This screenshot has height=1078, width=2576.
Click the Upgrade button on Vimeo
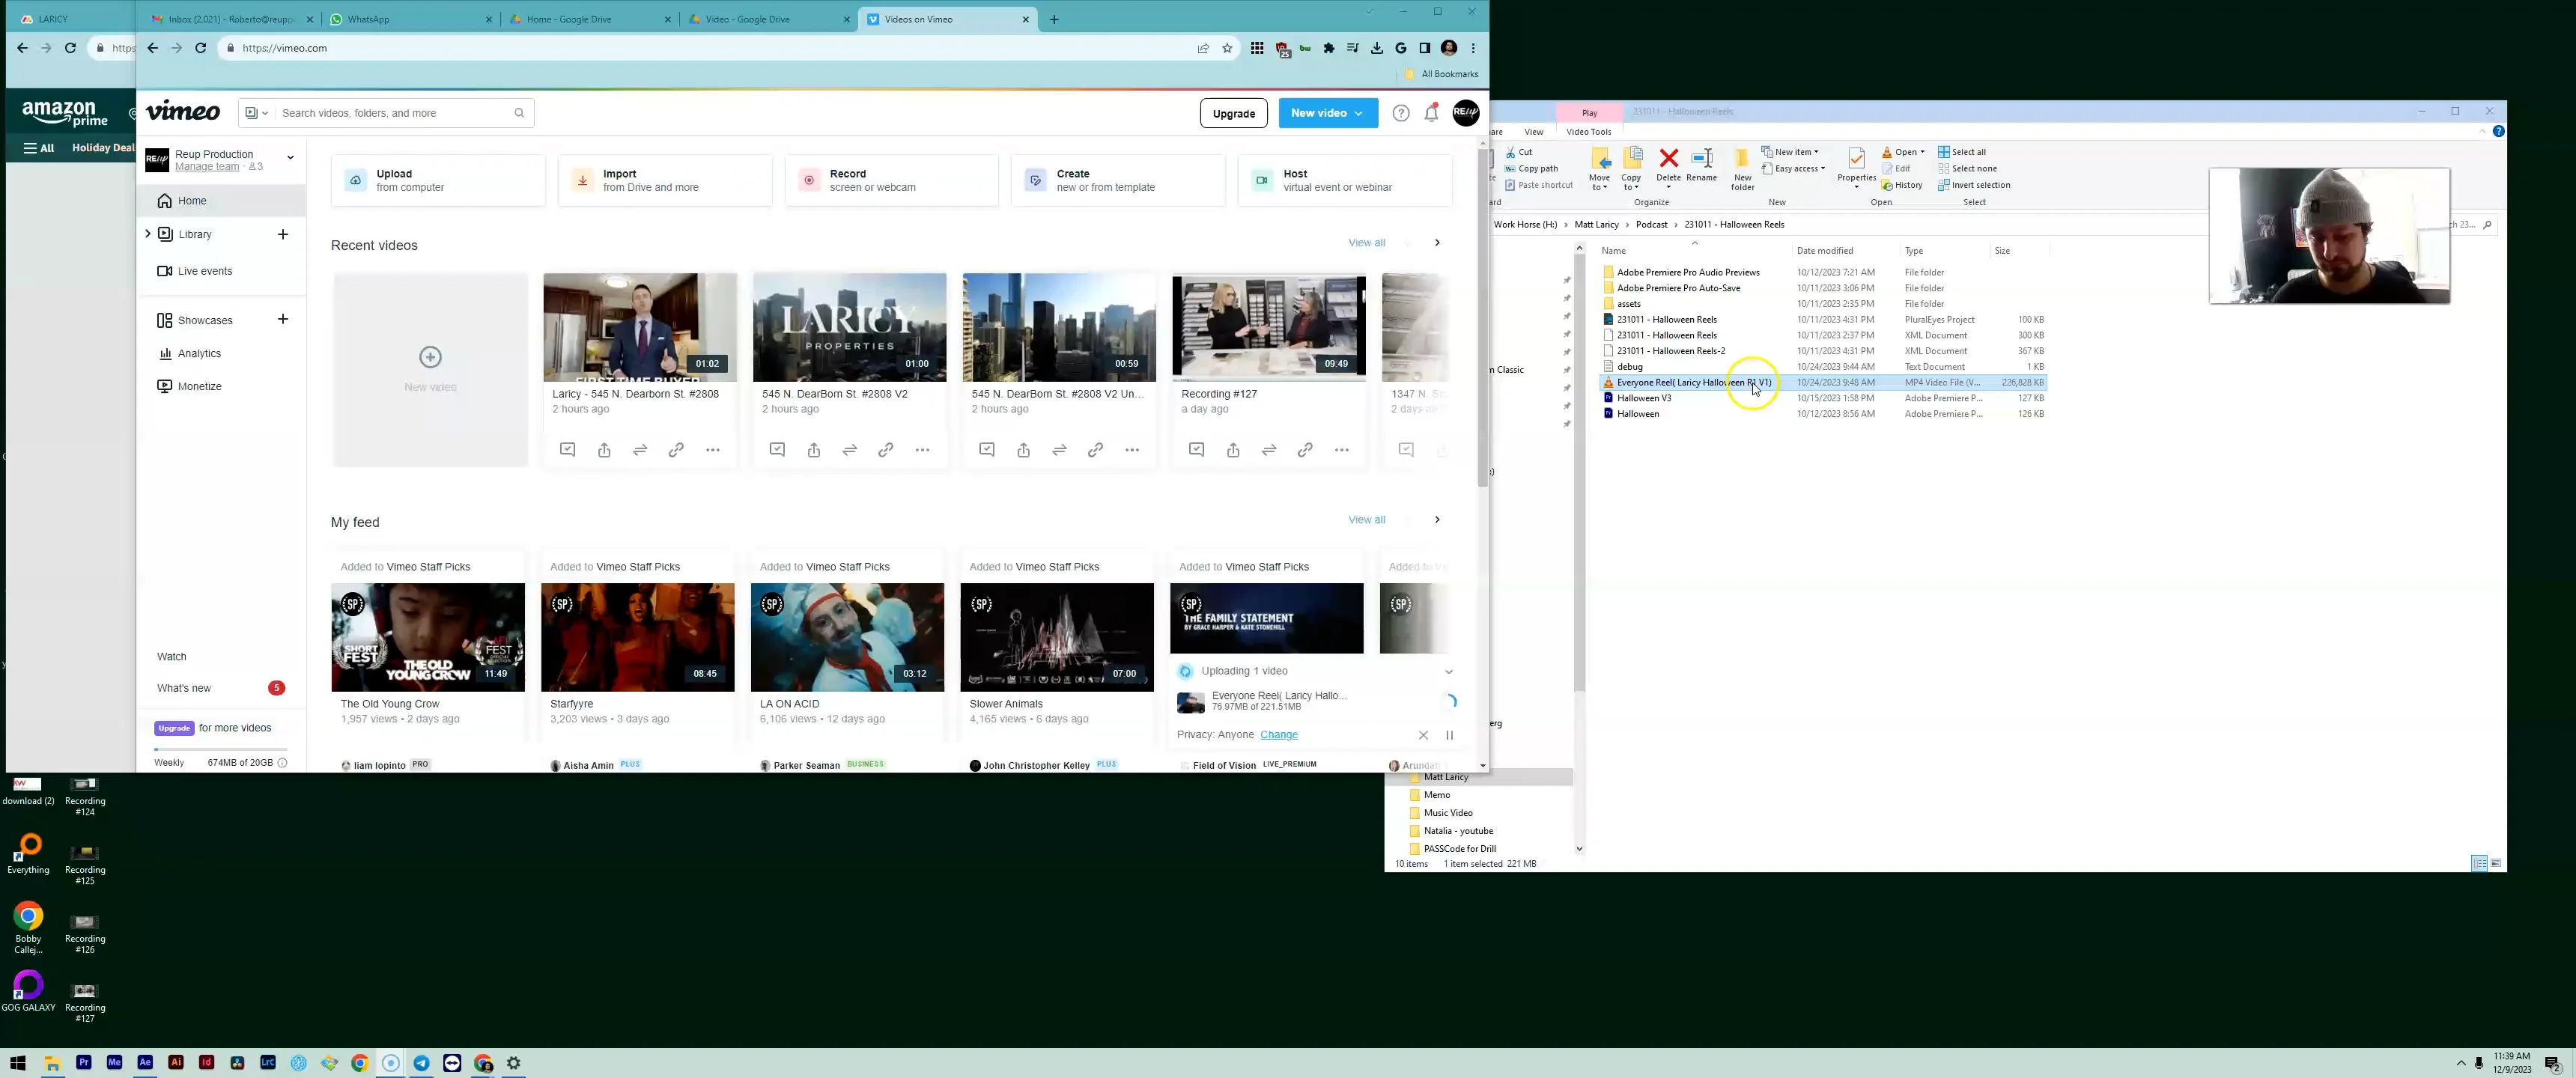click(x=1233, y=113)
